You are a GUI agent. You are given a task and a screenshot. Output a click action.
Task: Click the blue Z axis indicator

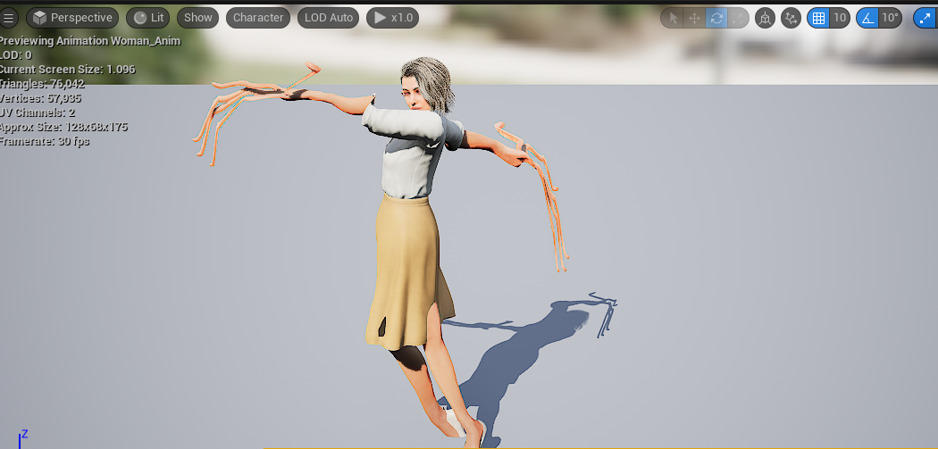pyautogui.click(x=21, y=439)
